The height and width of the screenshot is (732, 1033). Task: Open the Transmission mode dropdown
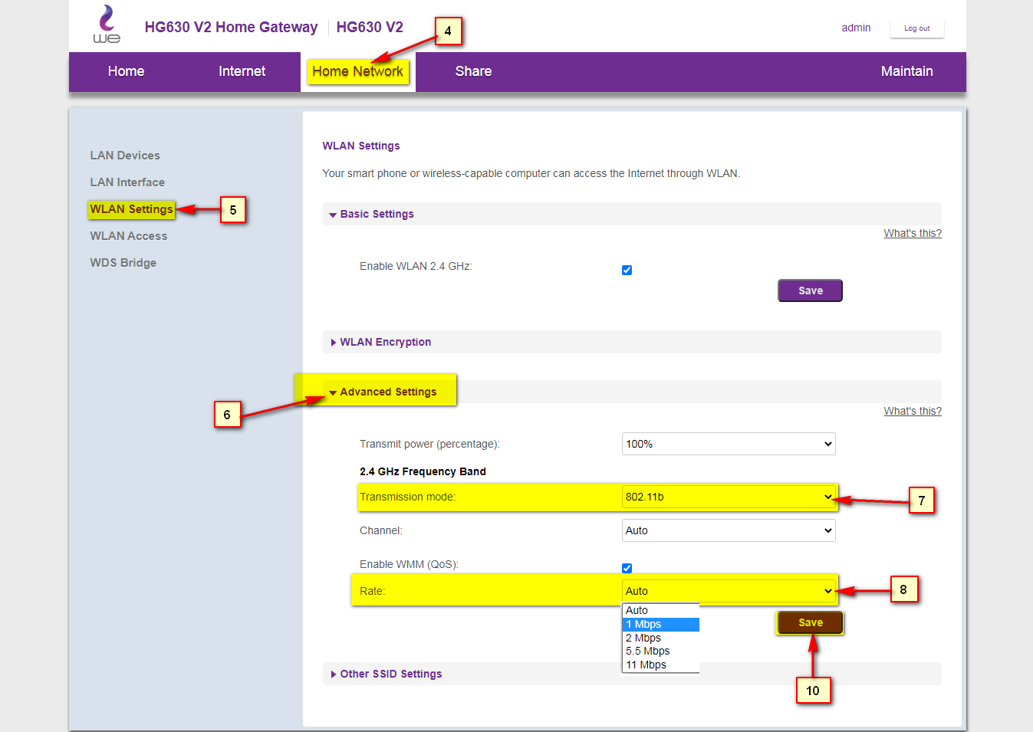[729, 497]
